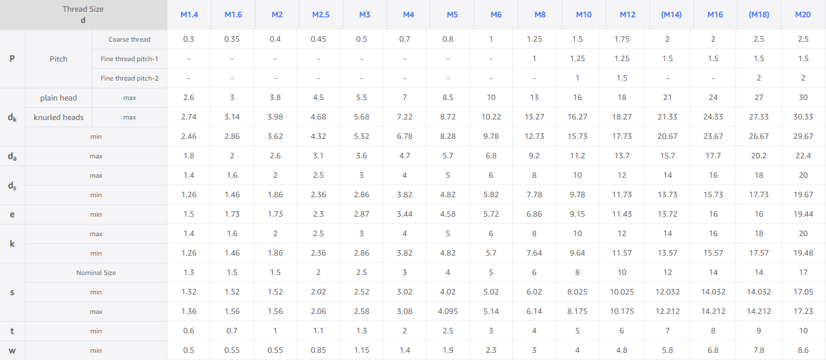
Task: Open the M3 thread size link
Action: (364, 14)
